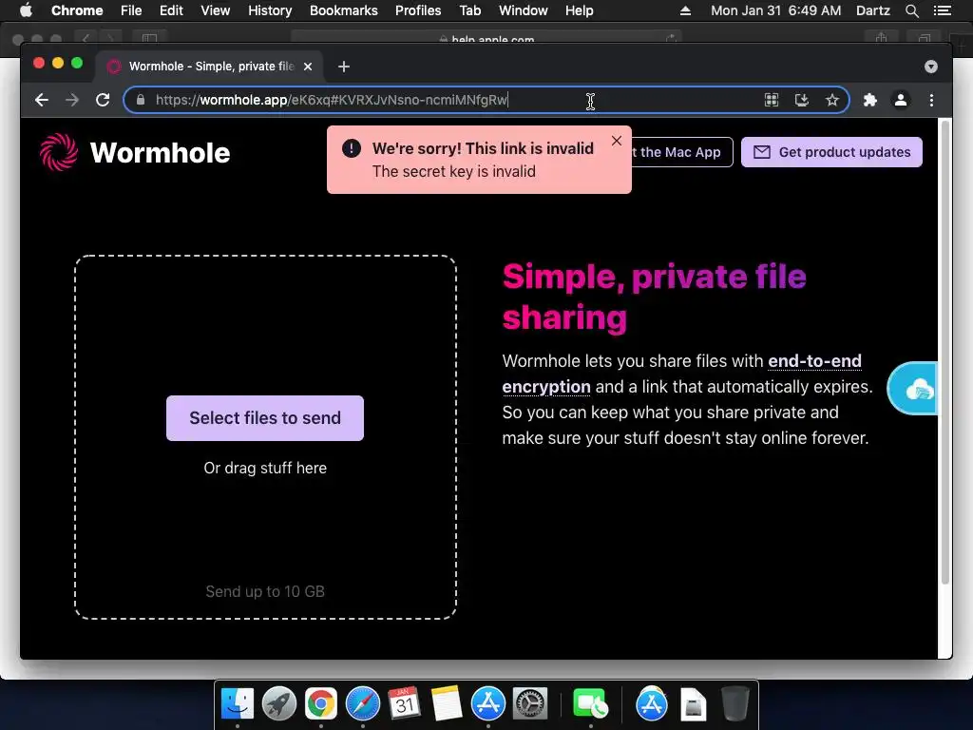Click the Mac App button
973x730 pixels.
click(x=682, y=152)
